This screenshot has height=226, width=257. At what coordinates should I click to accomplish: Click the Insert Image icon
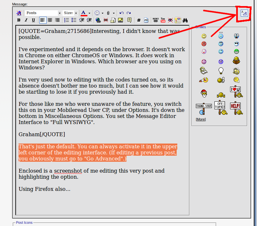point(120,20)
